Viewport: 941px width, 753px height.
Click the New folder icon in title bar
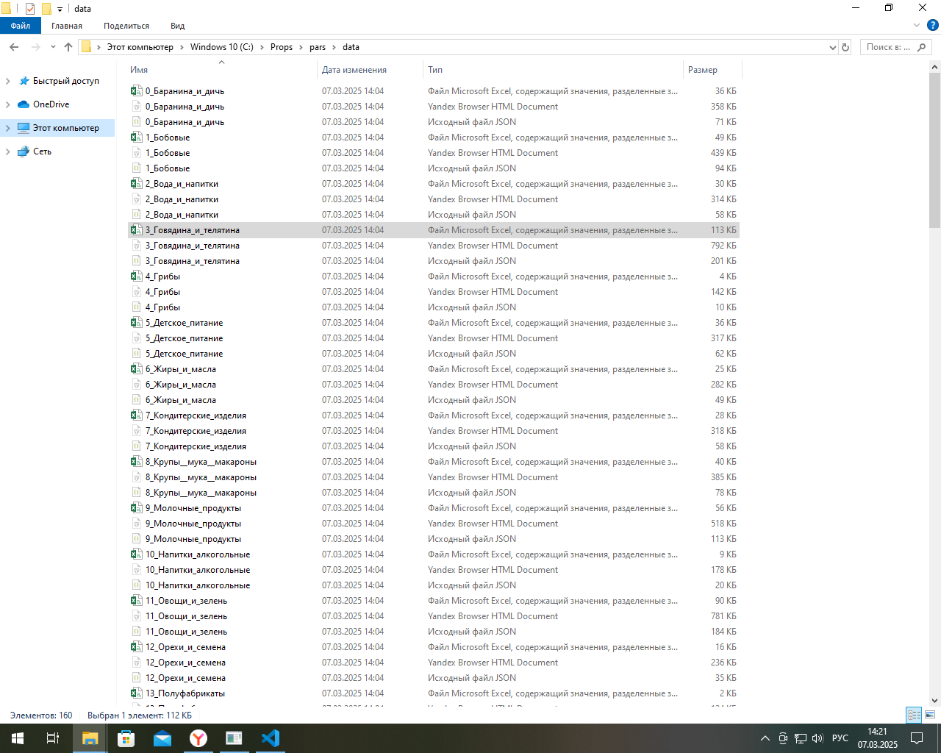(x=46, y=9)
